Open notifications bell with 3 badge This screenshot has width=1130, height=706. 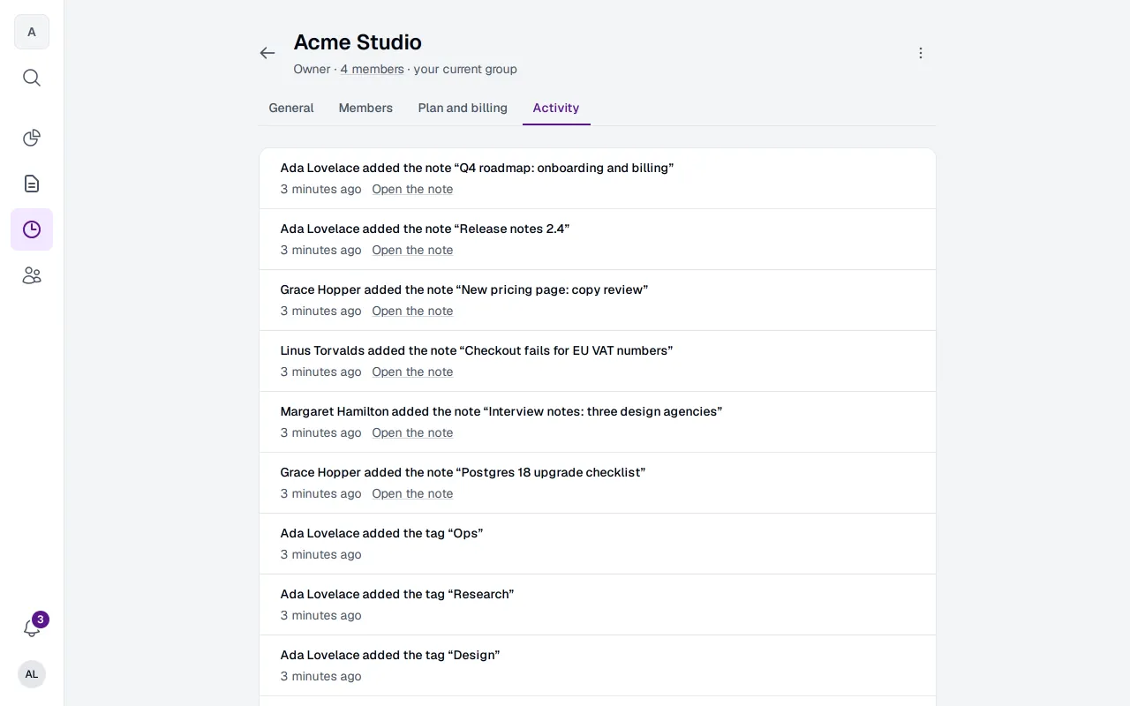[x=32, y=628]
